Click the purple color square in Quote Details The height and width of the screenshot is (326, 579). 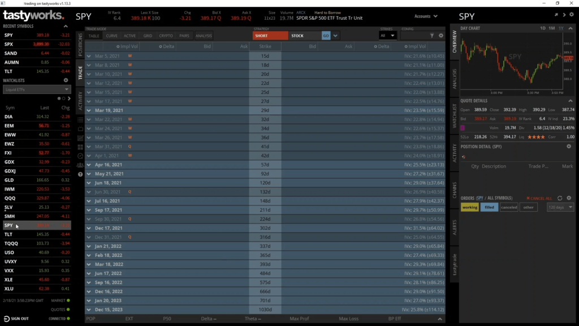464,127
